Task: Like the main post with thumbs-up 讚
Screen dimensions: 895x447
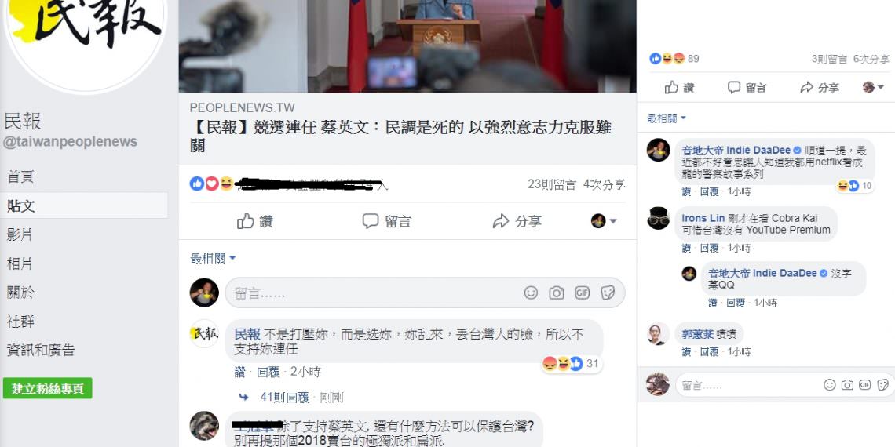Action: 255,221
